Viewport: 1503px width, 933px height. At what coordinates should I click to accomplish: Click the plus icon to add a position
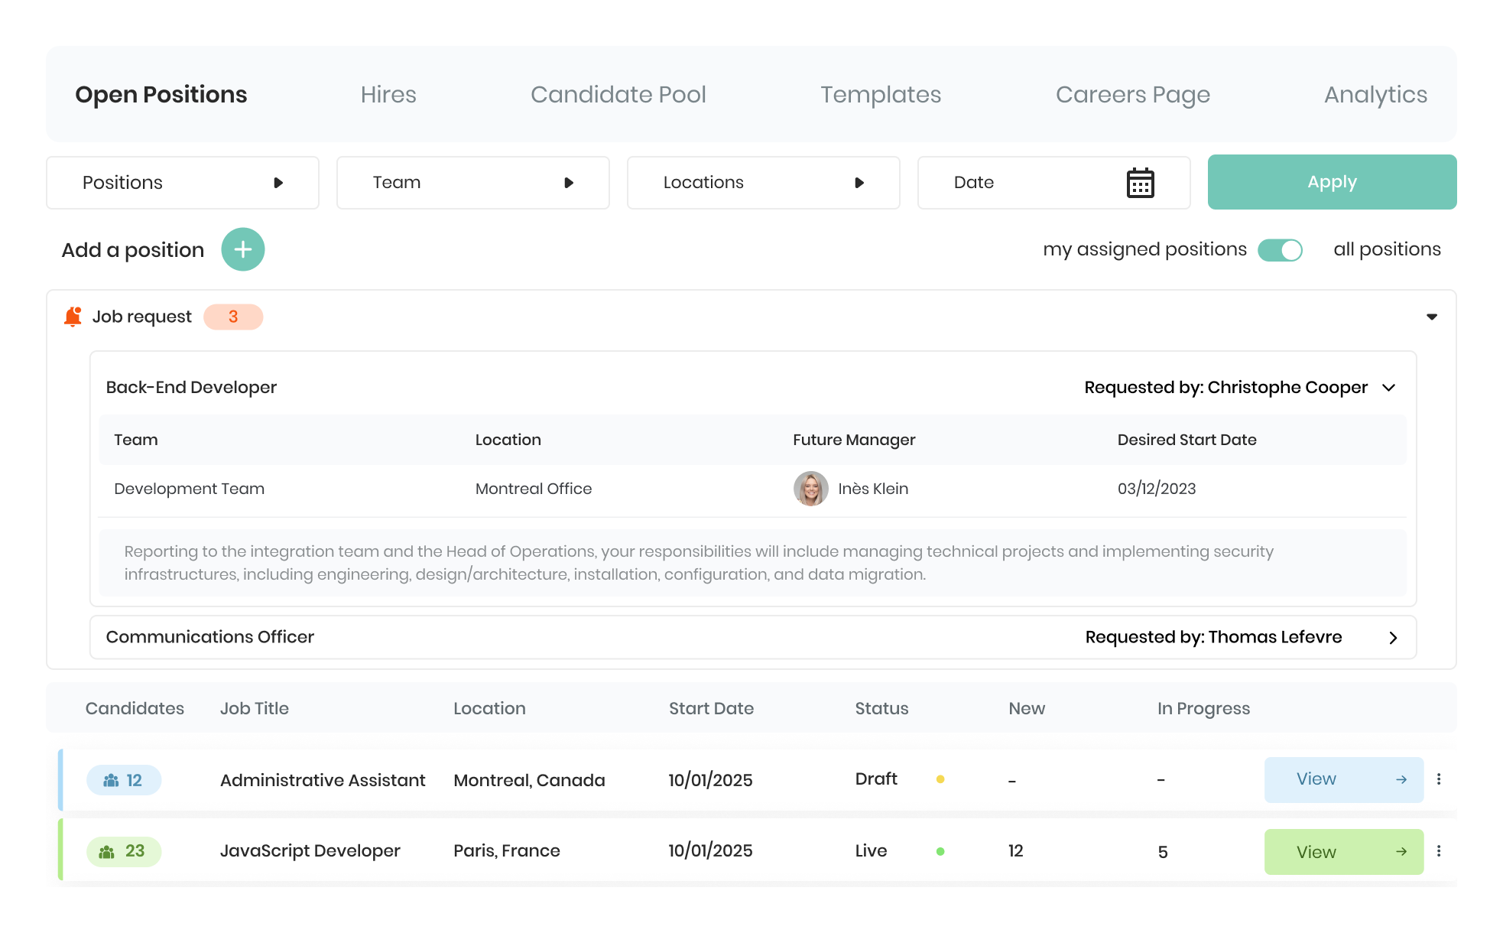click(x=243, y=249)
